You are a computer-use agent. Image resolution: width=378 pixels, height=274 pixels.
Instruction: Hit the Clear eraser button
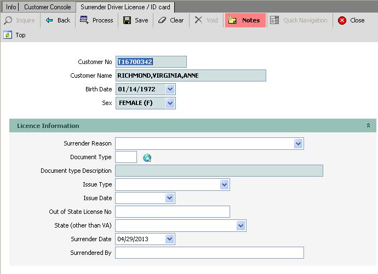171,20
